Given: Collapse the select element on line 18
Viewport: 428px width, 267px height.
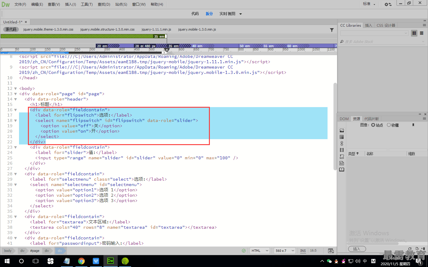Looking at the screenshot, I should [15, 120].
